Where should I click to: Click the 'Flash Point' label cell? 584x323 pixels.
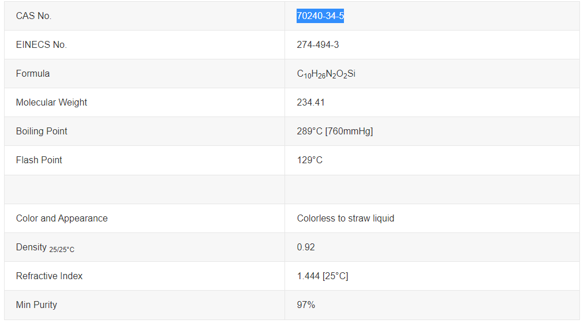click(39, 160)
